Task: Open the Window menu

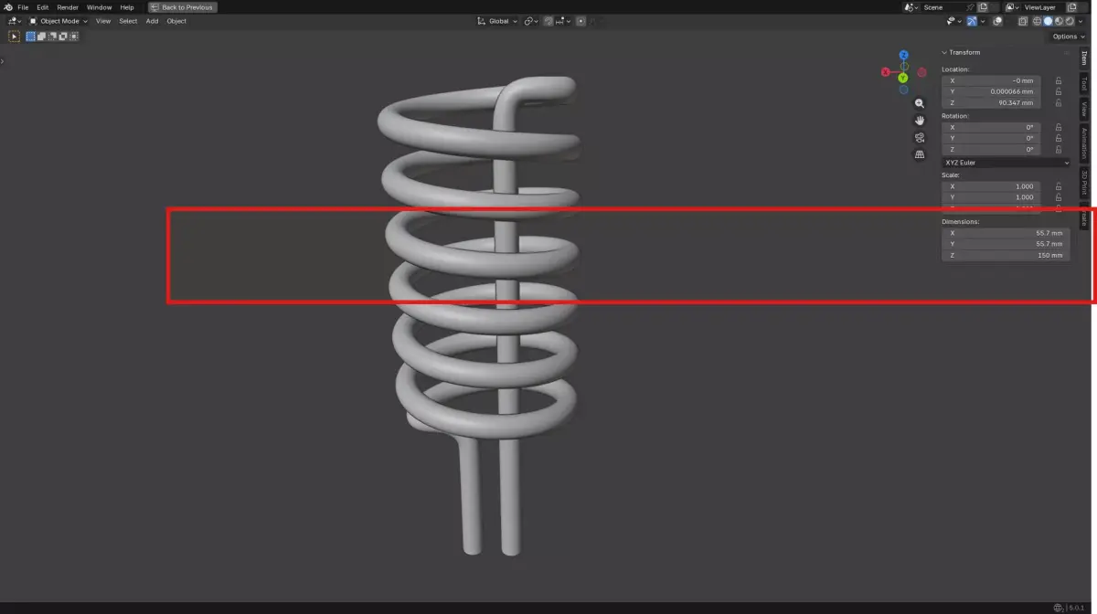Action: pos(99,7)
